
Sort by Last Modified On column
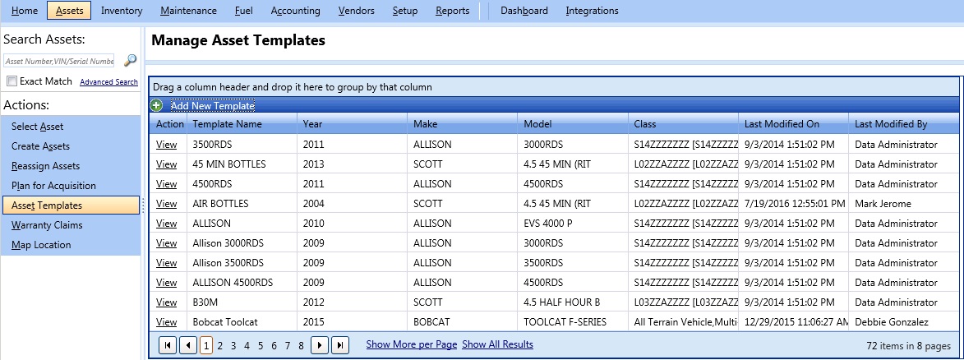[782, 124]
